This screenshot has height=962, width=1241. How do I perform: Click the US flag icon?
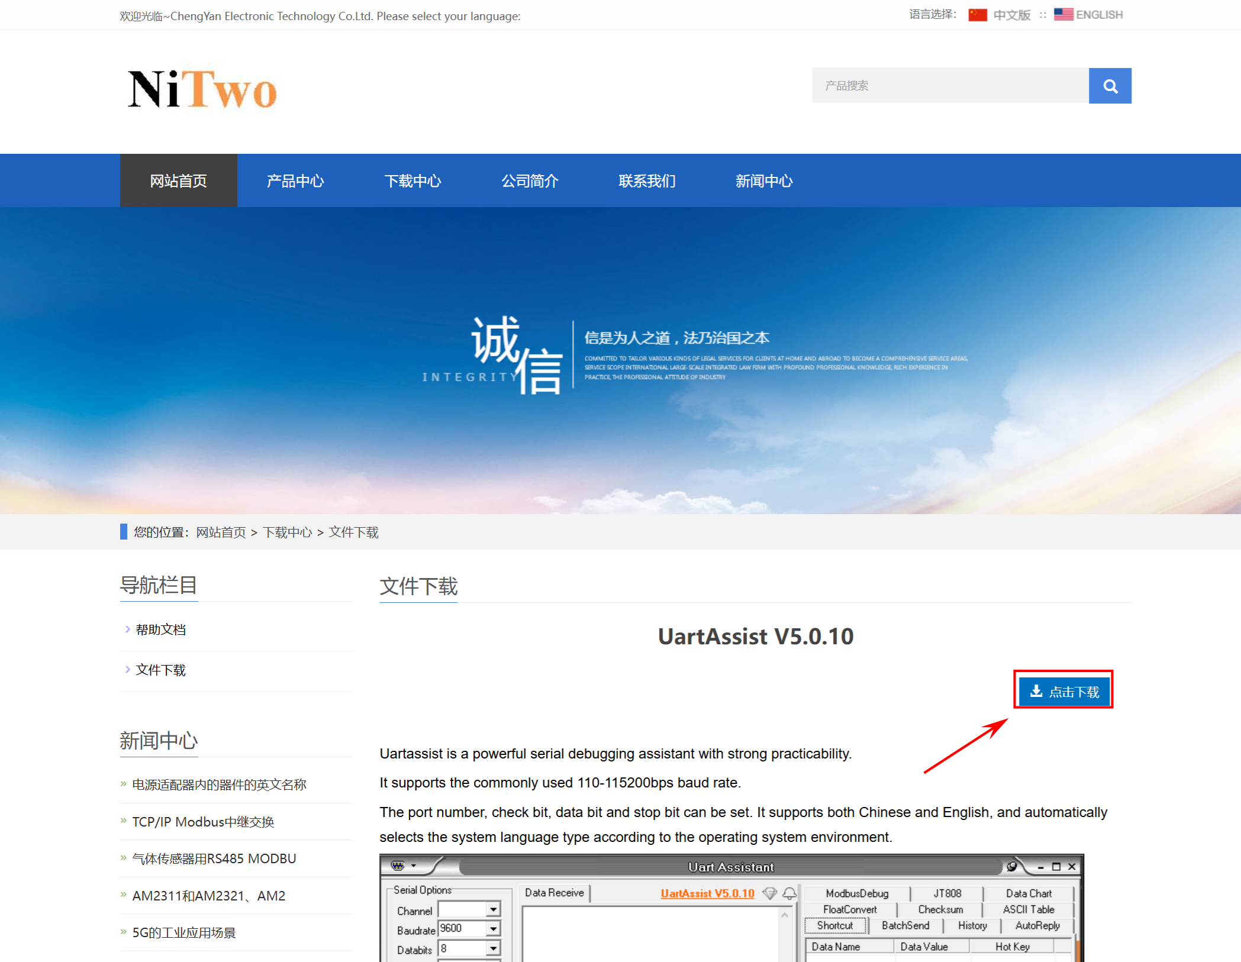click(1063, 14)
